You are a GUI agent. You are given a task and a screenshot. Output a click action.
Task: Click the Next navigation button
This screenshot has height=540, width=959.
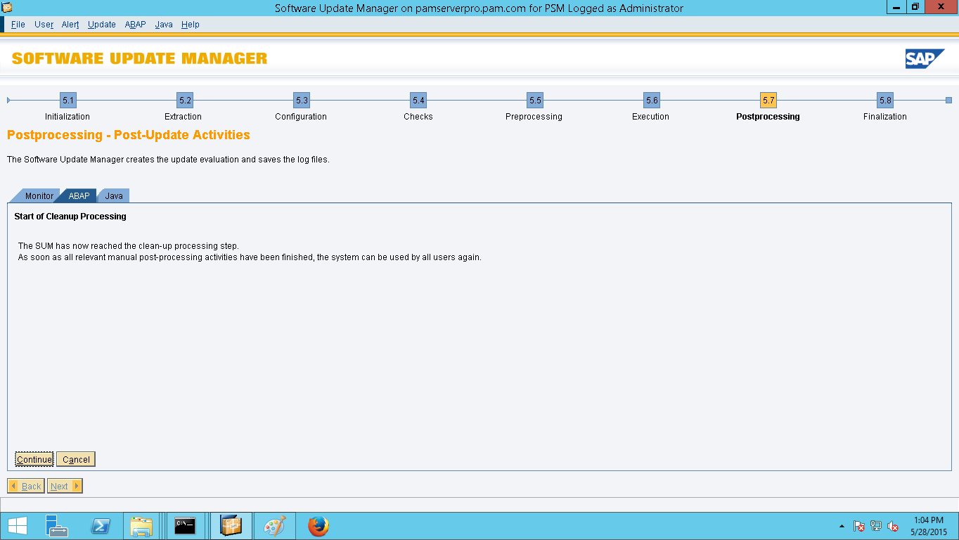click(65, 486)
